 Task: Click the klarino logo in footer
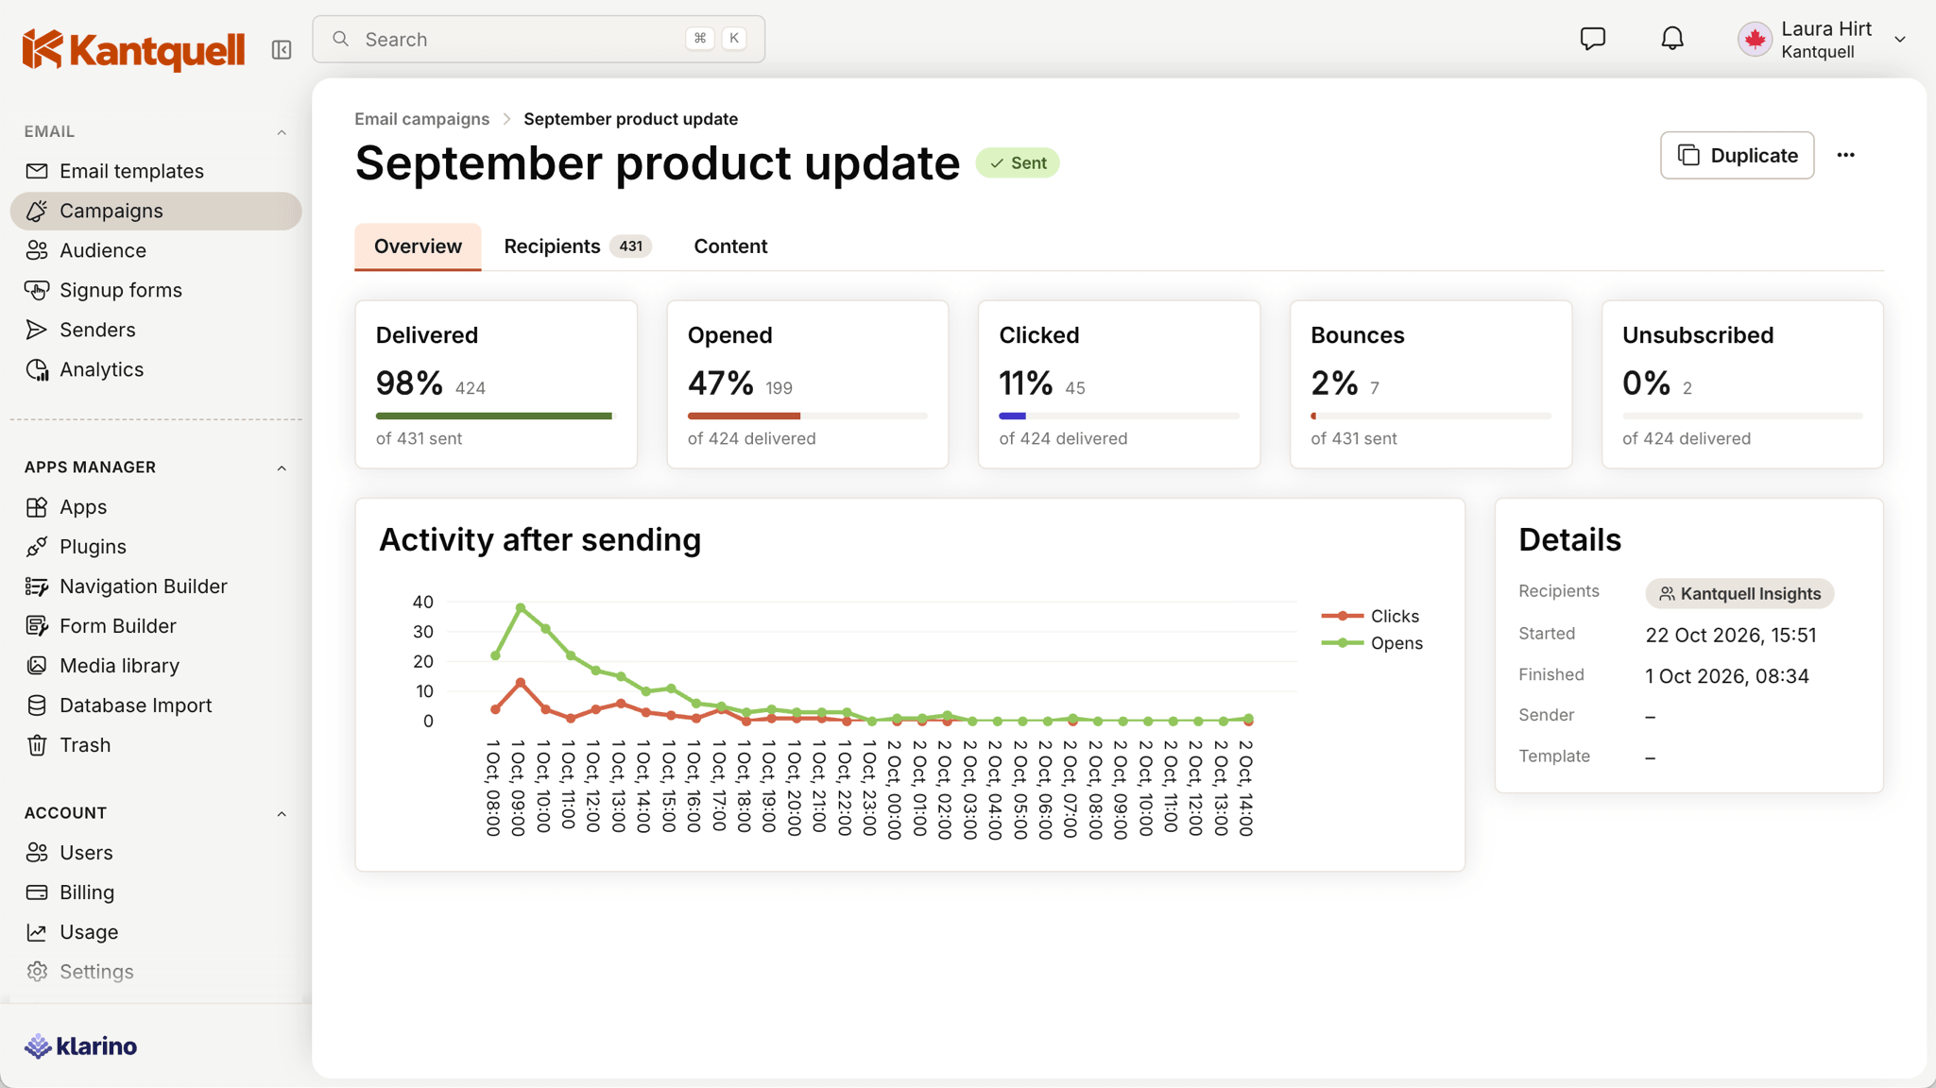(x=80, y=1046)
